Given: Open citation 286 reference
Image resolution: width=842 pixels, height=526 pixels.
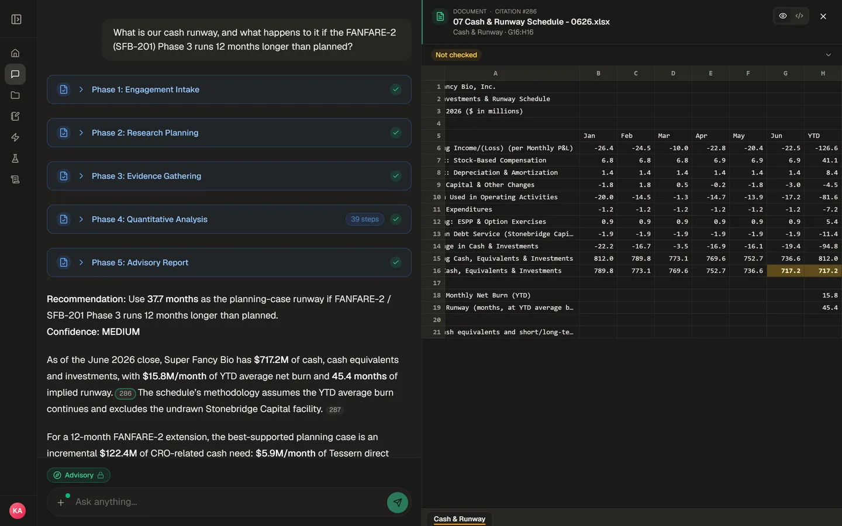Looking at the screenshot, I should [125, 393].
